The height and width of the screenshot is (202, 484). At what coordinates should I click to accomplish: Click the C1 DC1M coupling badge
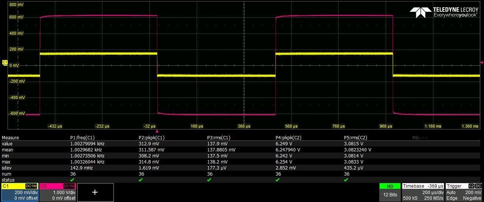click(x=31, y=186)
